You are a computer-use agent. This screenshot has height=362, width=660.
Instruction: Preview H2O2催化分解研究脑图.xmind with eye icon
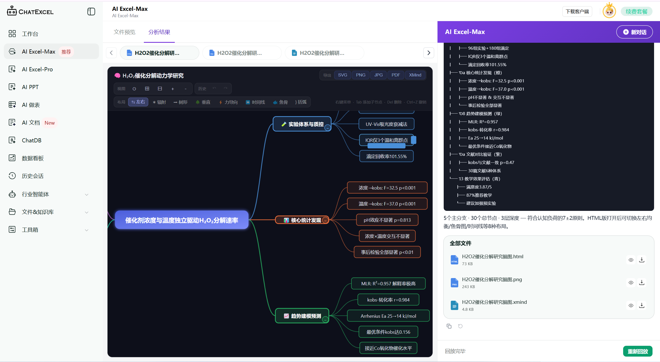click(631, 305)
